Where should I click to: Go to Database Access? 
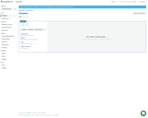[7, 25]
